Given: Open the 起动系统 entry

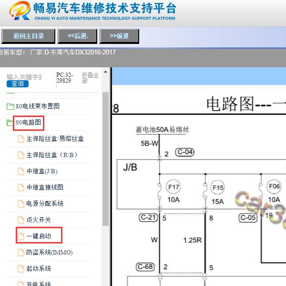Looking at the screenshot, I should point(39,268).
